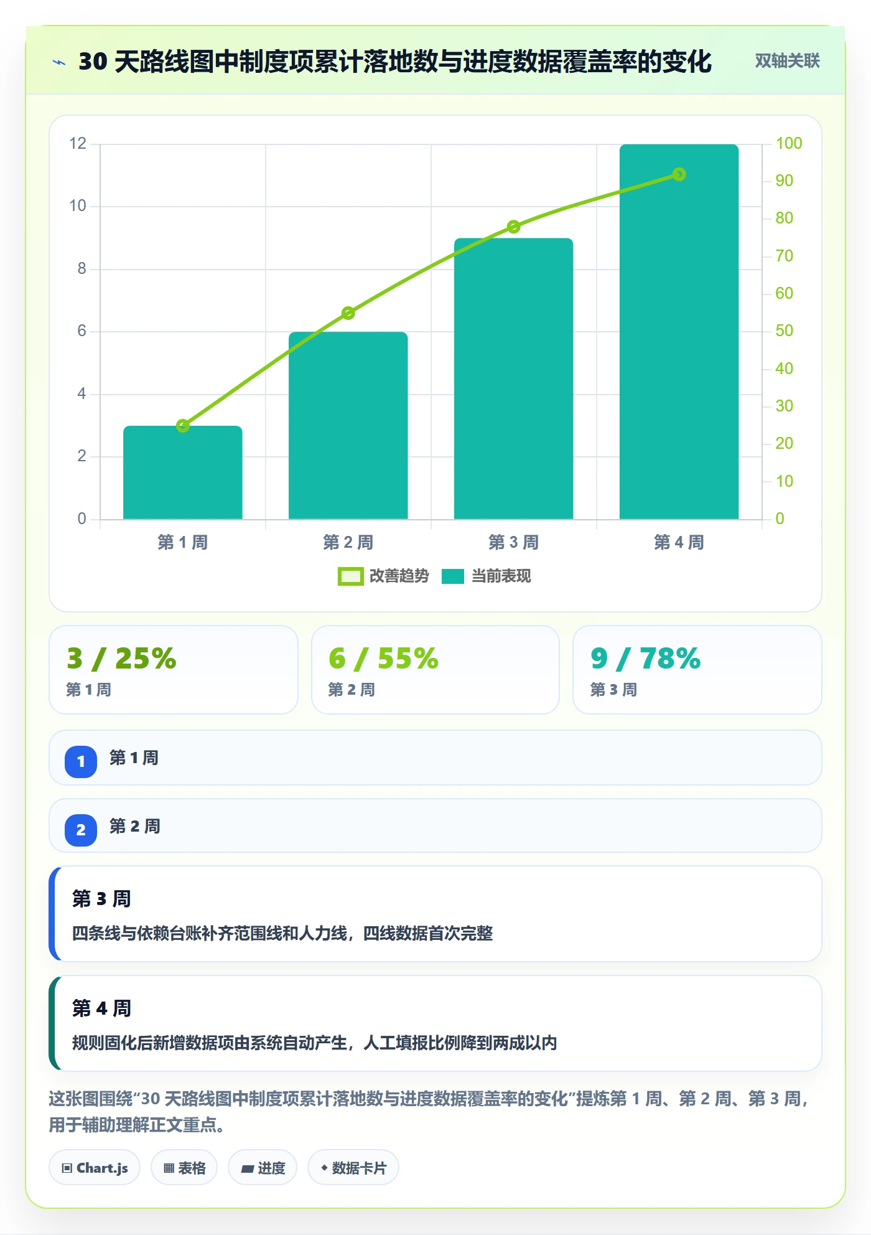Screen dimensions: 871x1235
Task: Select the 表格 tag chip
Action: (x=184, y=1168)
